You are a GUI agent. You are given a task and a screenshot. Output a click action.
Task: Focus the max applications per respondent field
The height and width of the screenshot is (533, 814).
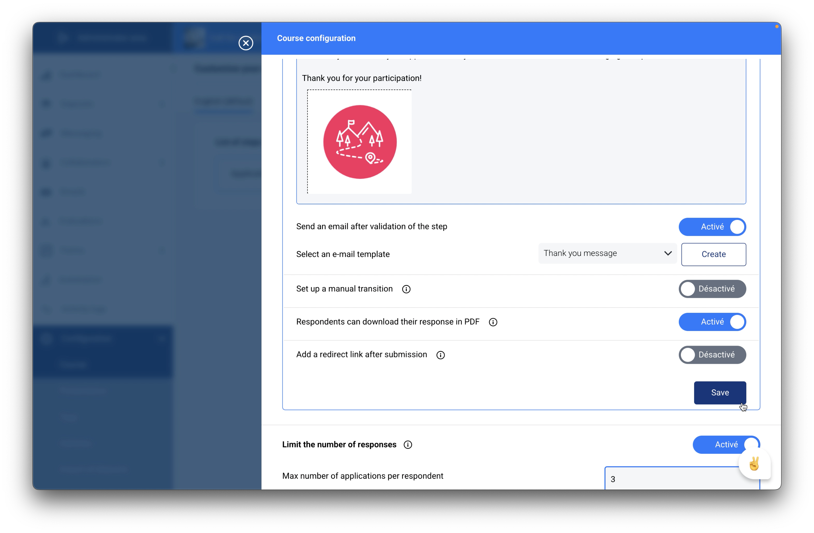[x=670, y=479]
